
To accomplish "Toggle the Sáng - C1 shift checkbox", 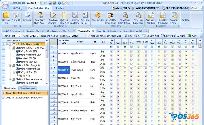I will [4, 93].
